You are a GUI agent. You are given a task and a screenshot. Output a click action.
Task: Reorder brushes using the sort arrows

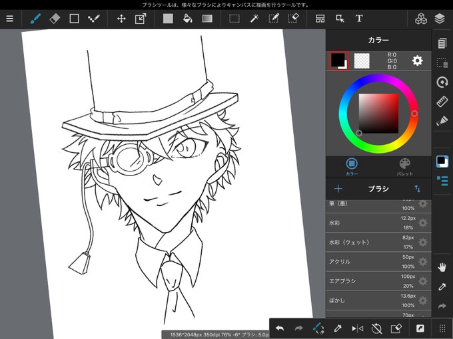pyautogui.click(x=418, y=189)
